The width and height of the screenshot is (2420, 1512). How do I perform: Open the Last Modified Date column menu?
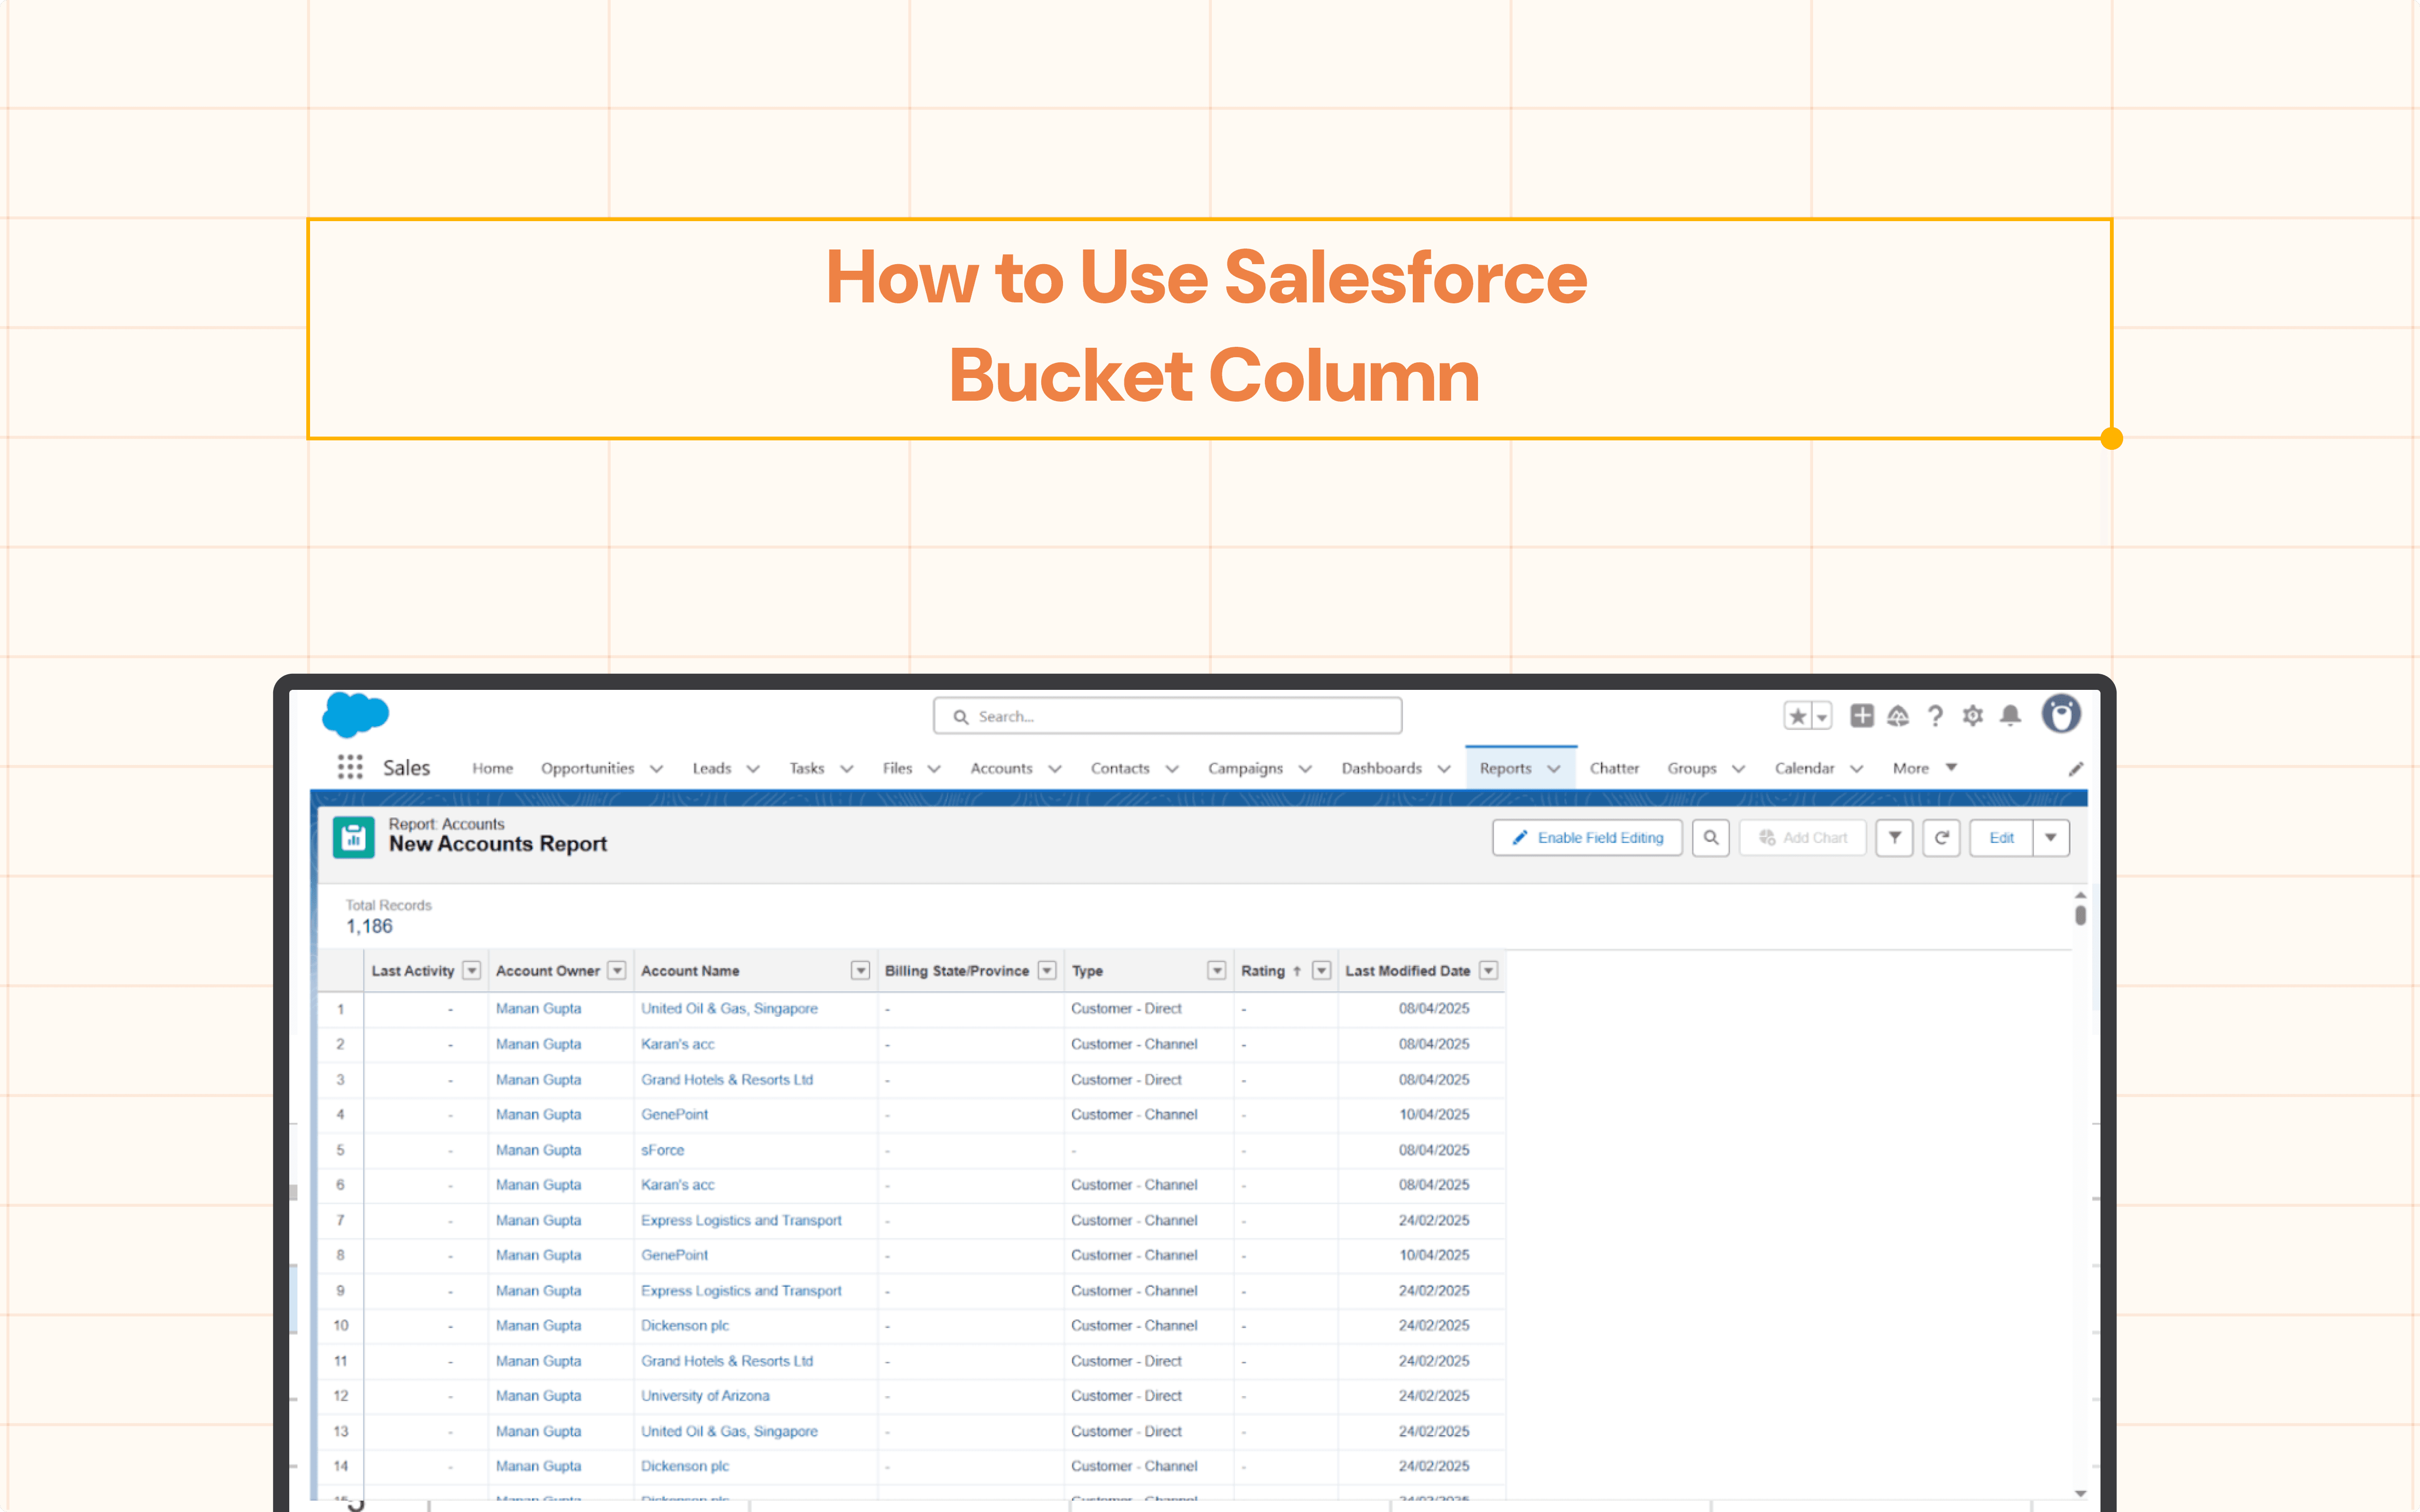tap(1488, 970)
